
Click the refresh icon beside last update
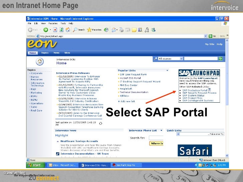(100, 123)
